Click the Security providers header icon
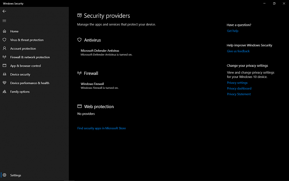 (x=79, y=15)
